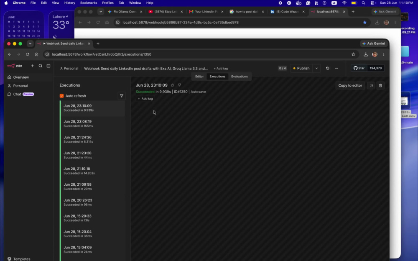The height and width of the screenshot is (261, 418).
Task: Open the executions filter funnel icon
Action: 122,96
